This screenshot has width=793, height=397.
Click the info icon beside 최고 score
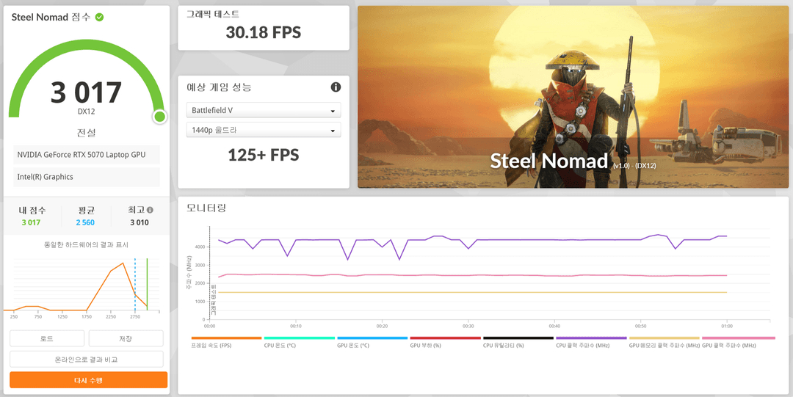[151, 210]
